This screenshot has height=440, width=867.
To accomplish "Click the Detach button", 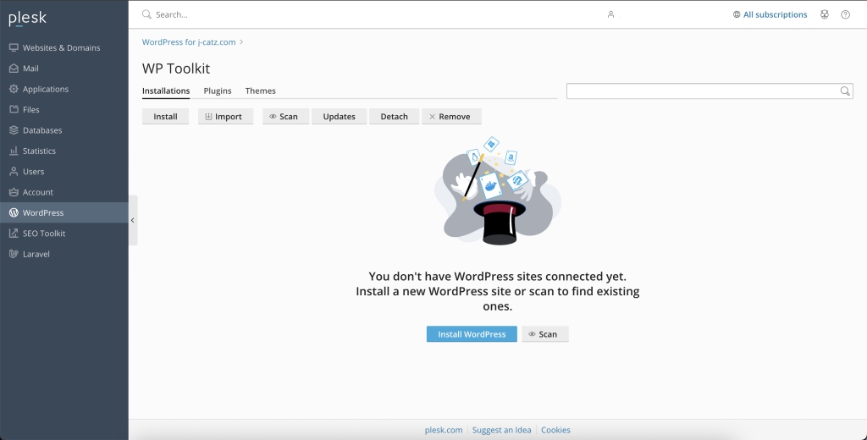I will [x=395, y=117].
